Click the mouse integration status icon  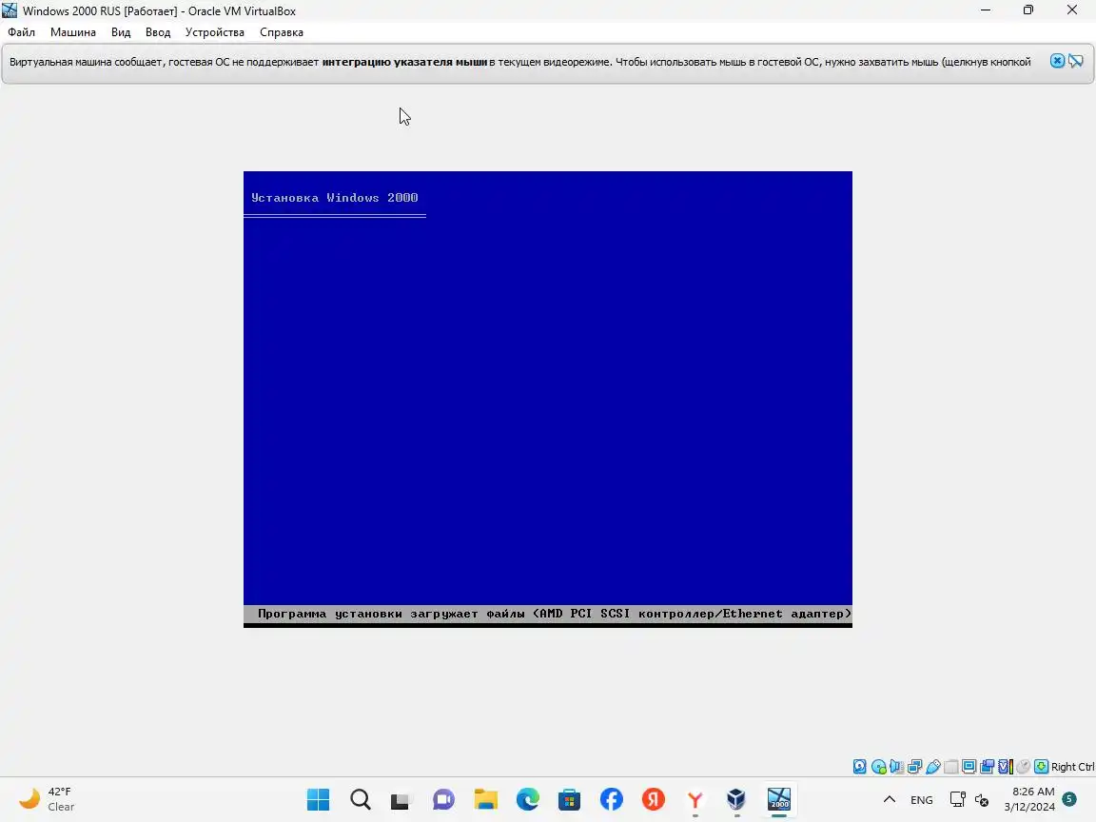[1024, 767]
